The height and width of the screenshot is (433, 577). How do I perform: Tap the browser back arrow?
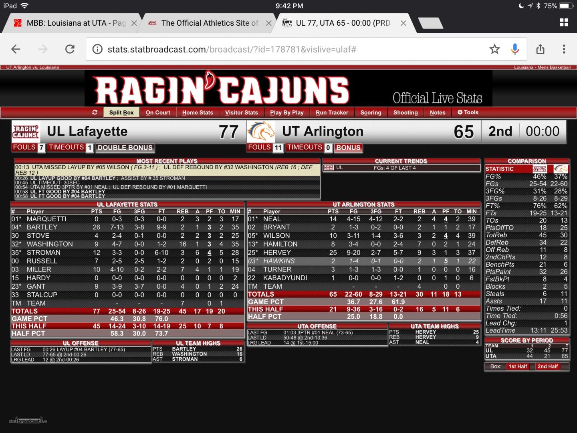point(16,49)
